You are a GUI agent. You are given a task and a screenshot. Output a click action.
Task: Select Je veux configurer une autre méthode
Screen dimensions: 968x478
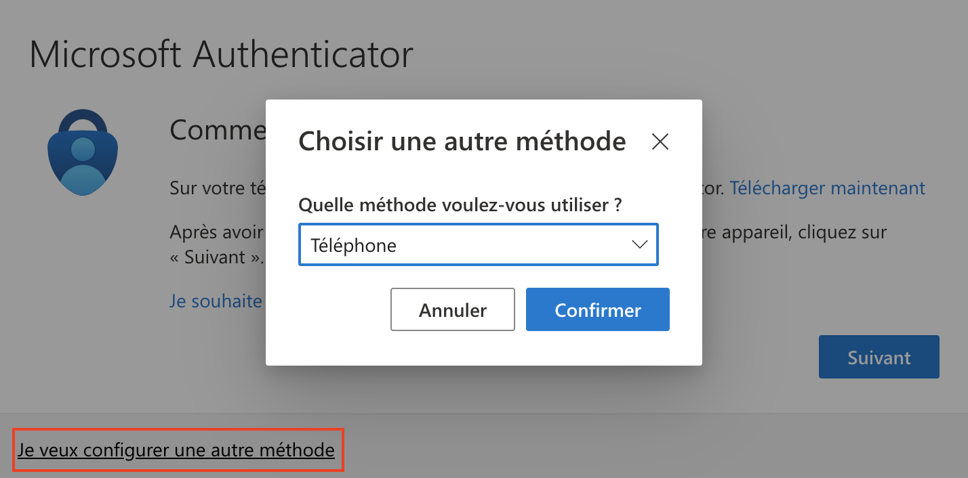click(x=176, y=450)
